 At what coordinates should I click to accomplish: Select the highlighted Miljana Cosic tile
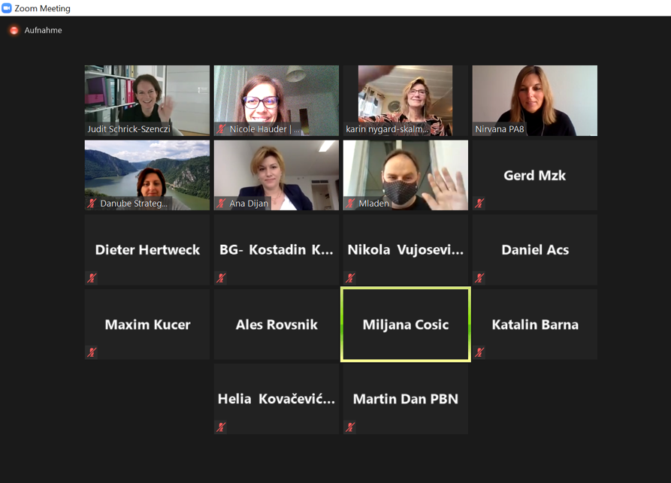[x=406, y=325]
